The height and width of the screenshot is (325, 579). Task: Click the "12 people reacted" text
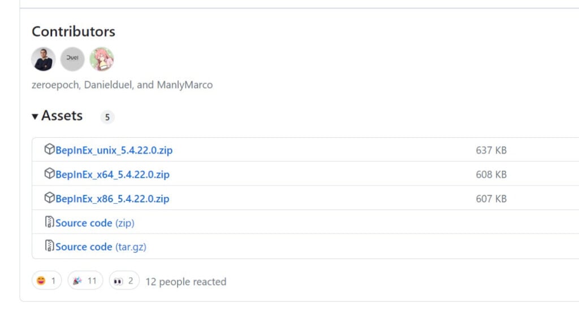point(185,282)
